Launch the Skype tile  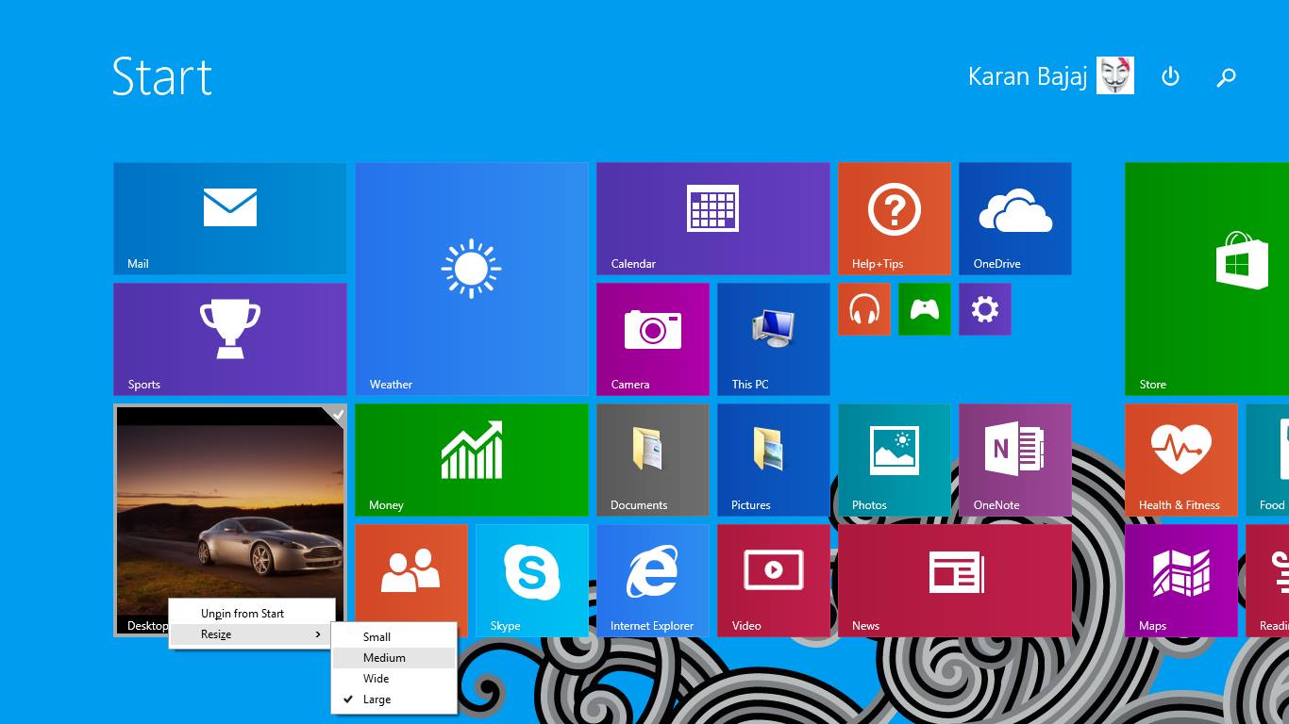point(532,581)
